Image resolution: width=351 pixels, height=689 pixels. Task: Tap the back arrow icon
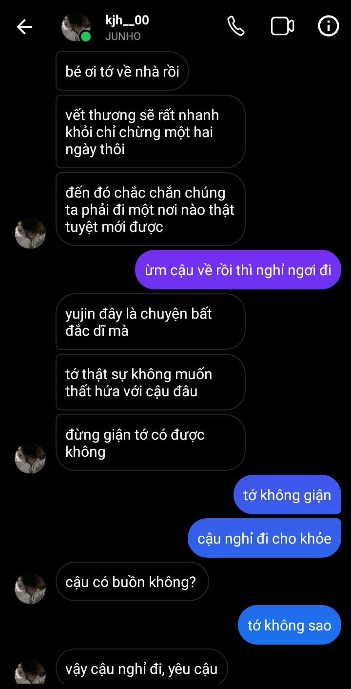pos(24,27)
